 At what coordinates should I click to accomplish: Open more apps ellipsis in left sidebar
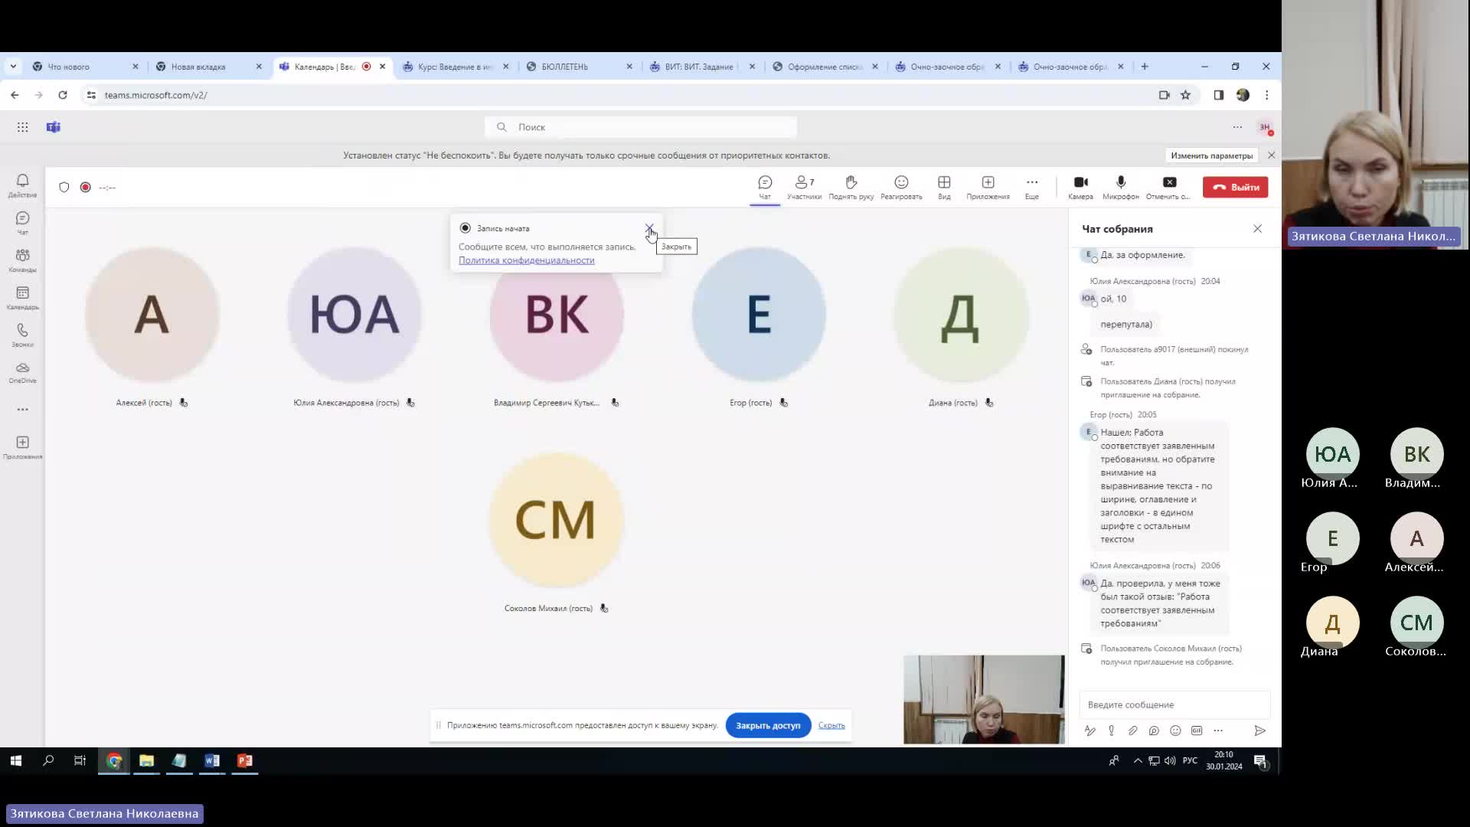22,410
